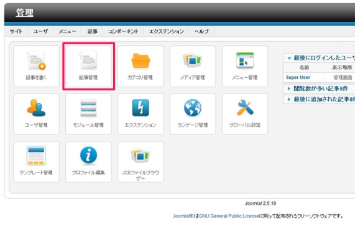Open the カテゴリ管理 folder icon

[x=141, y=66]
